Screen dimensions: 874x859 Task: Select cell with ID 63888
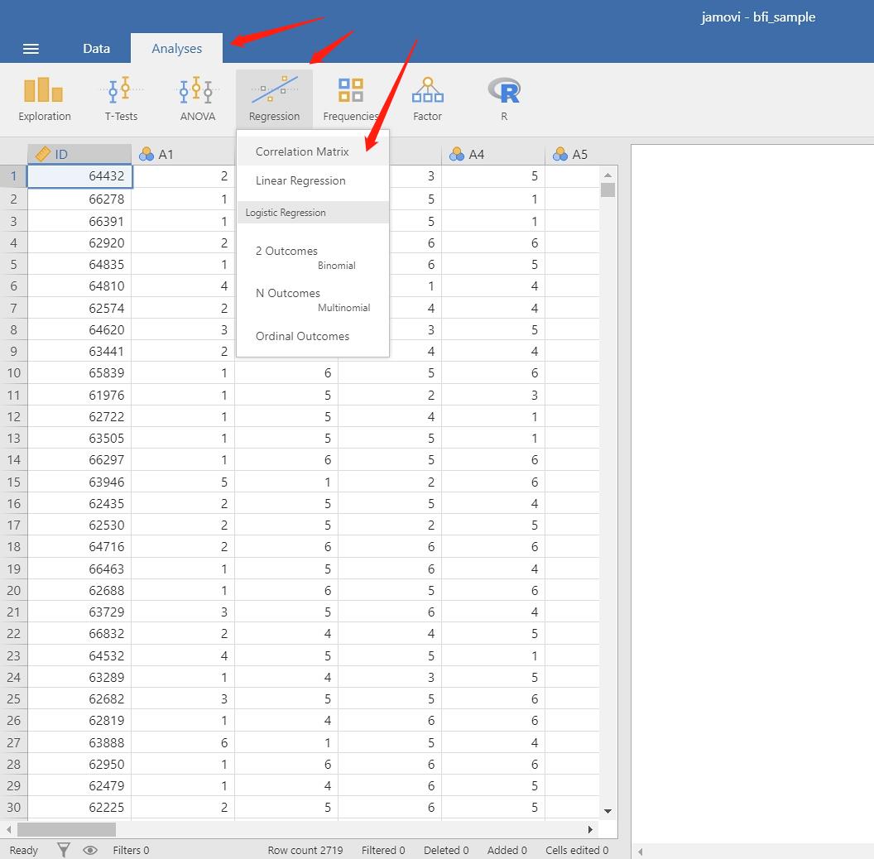(x=79, y=742)
